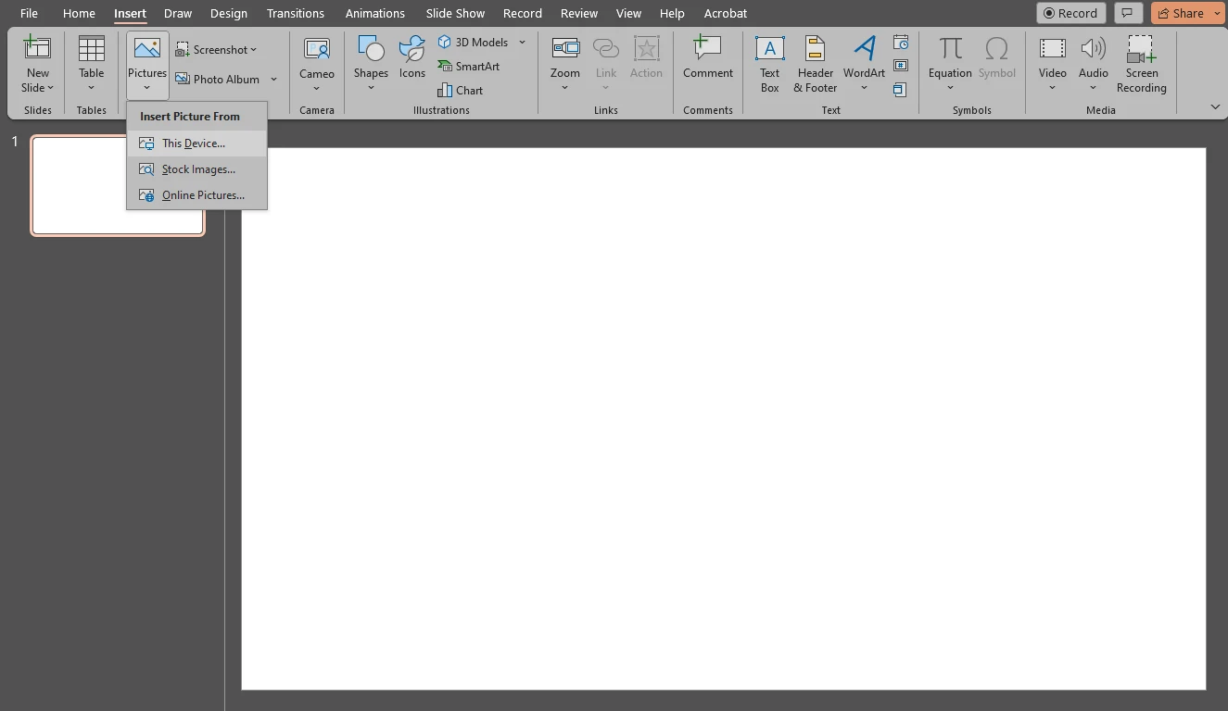Select Online Pictures option
Image resolution: width=1228 pixels, height=711 pixels.
pyautogui.click(x=201, y=194)
